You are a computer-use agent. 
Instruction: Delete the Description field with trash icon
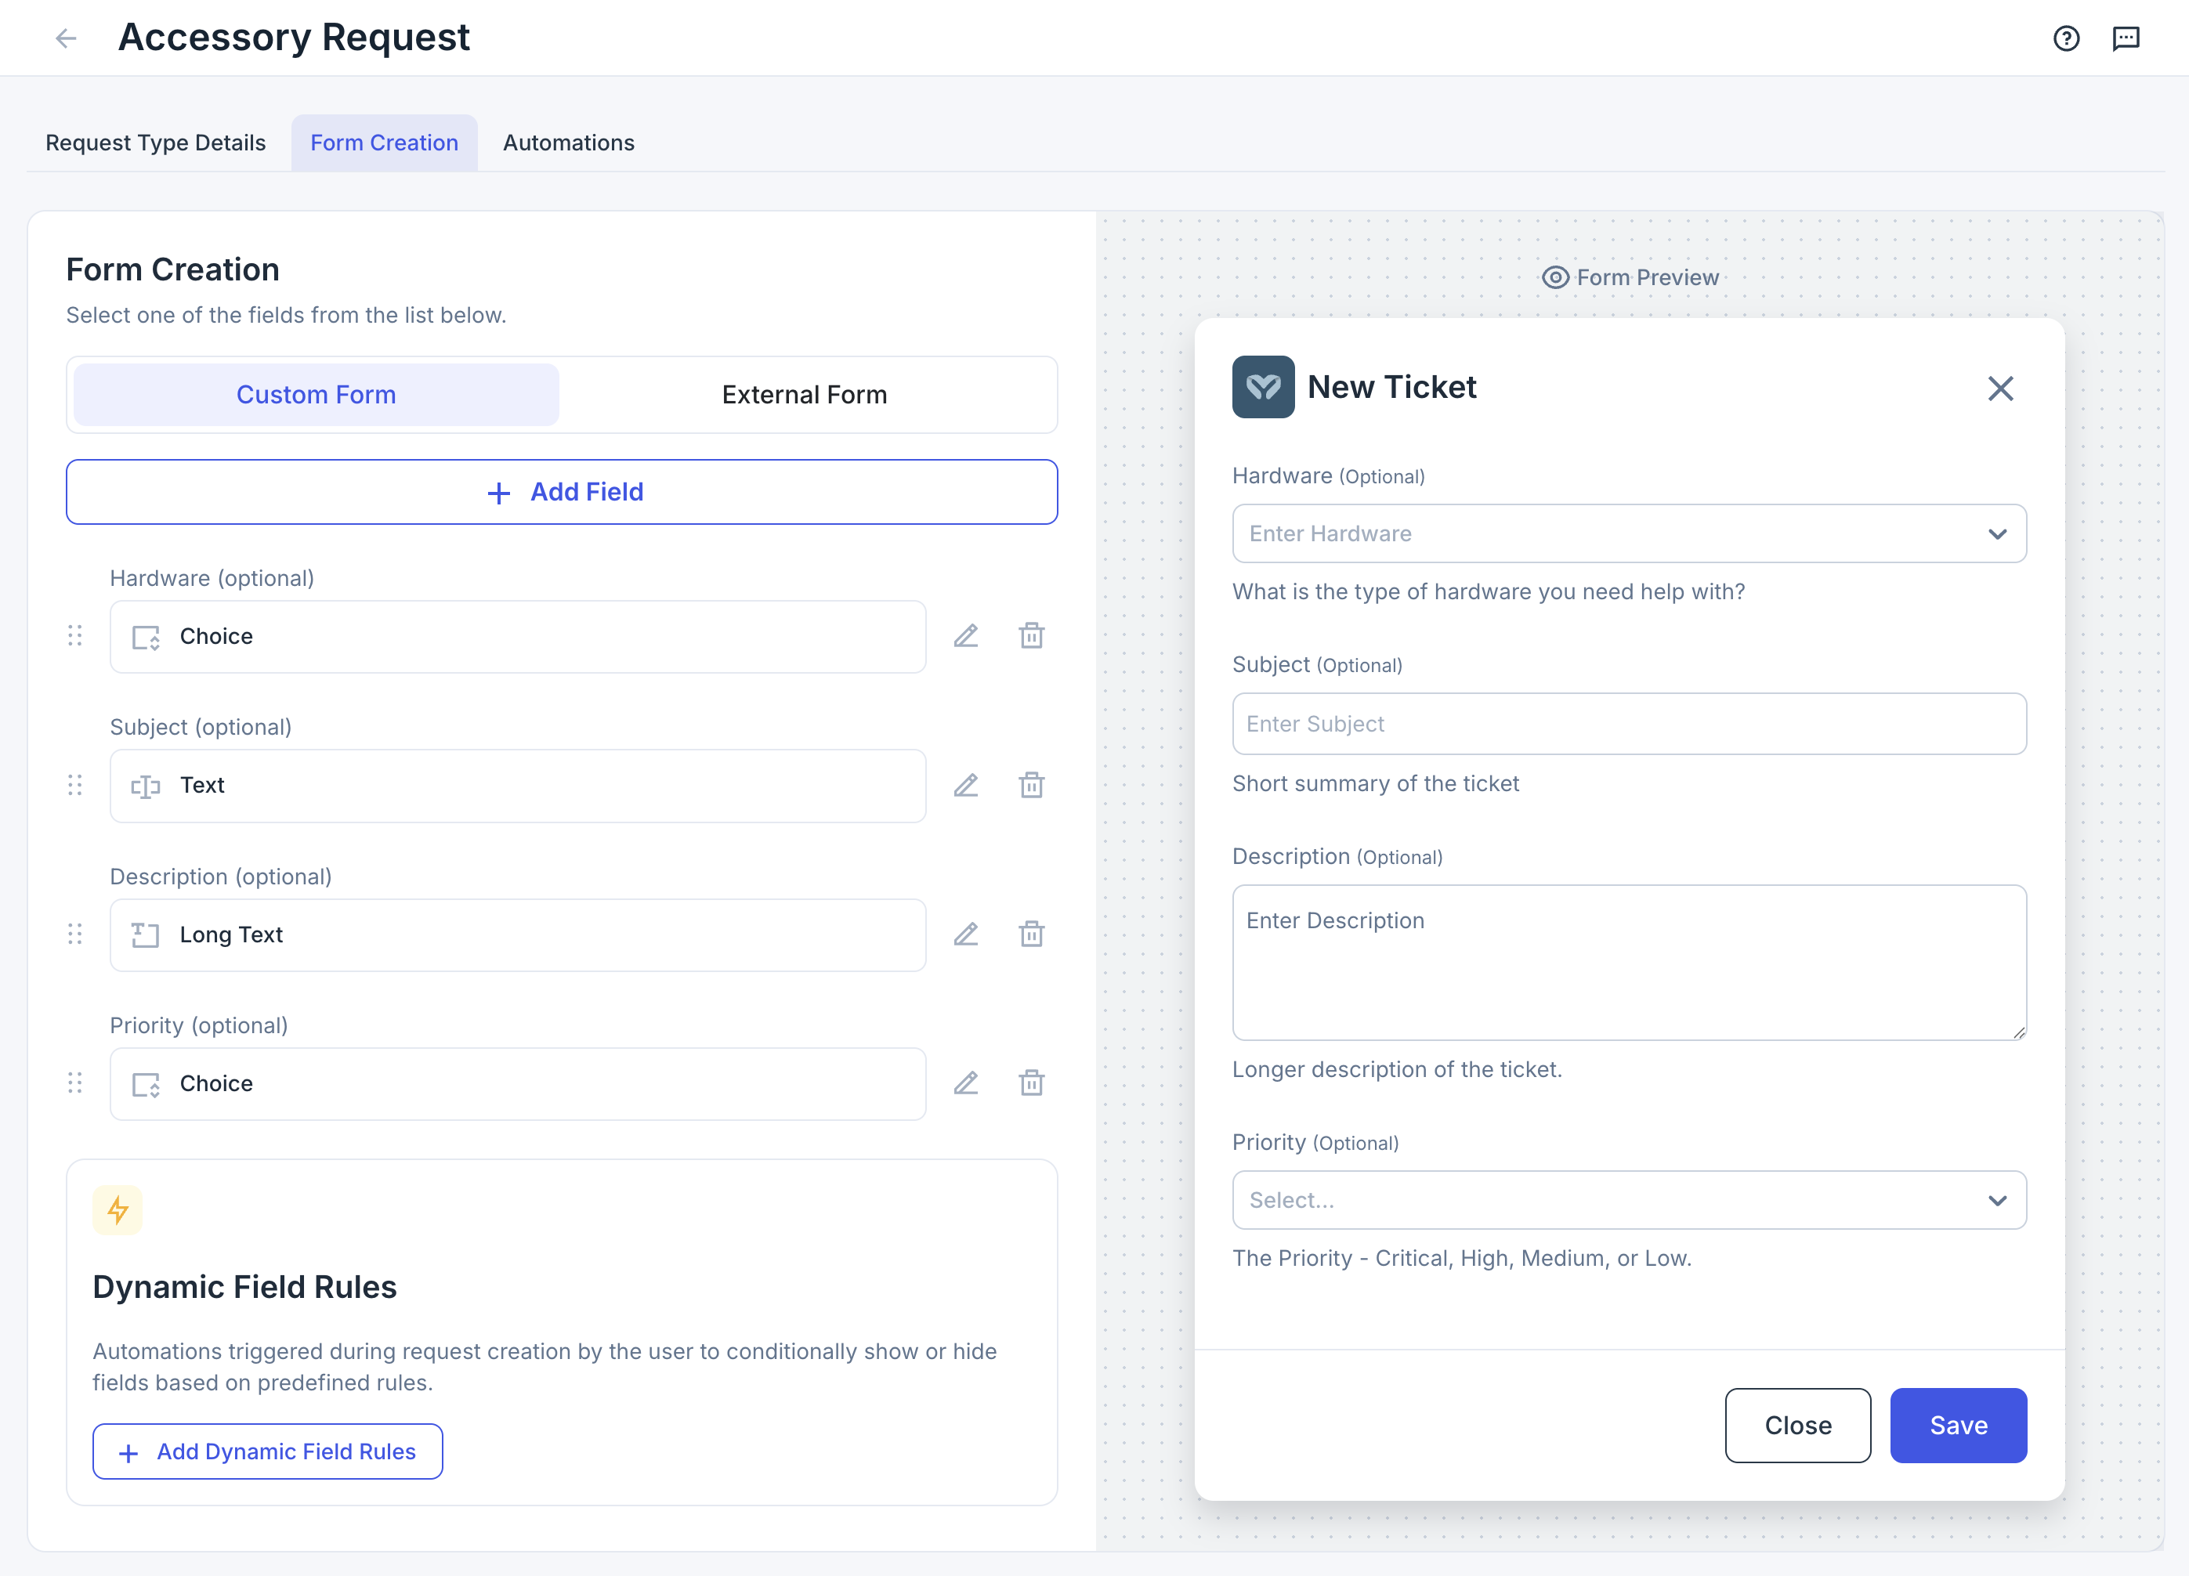coord(1032,934)
